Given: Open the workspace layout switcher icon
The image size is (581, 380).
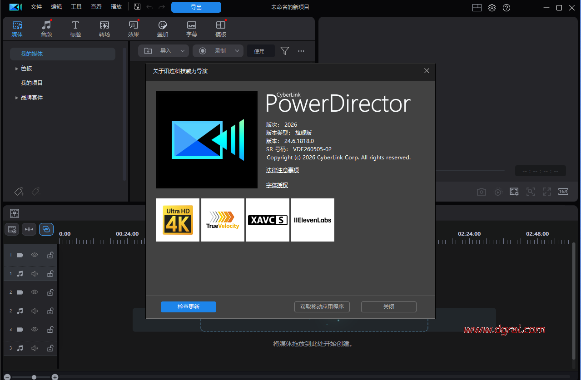Looking at the screenshot, I should (477, 8).
